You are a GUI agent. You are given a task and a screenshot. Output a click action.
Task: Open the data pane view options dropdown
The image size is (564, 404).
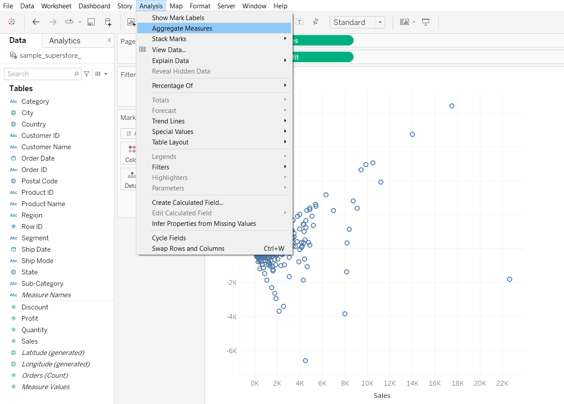pyautogui.click(x=101, y=74)
